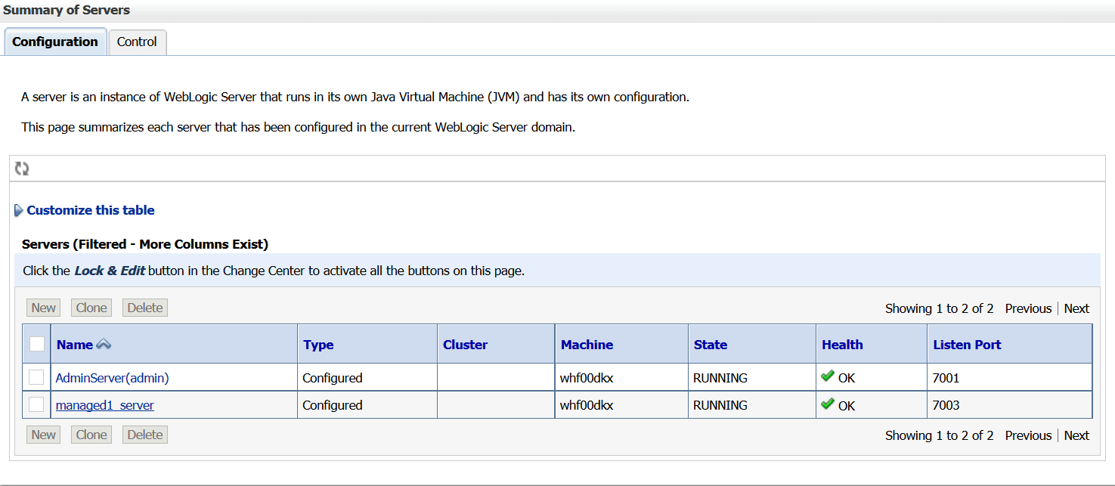Image resolution: width=1115 pixels, height=486 pixels.
Task: Tick the select-all checkbox in header
Action: tap(37, 344)
